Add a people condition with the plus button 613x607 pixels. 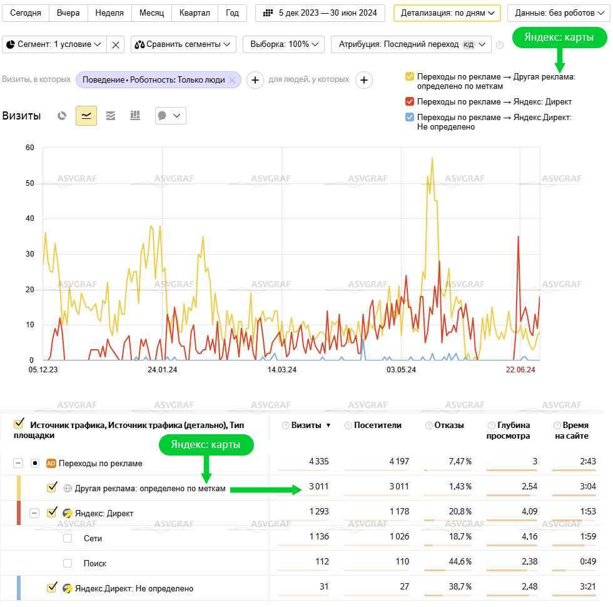pos(364,80)
